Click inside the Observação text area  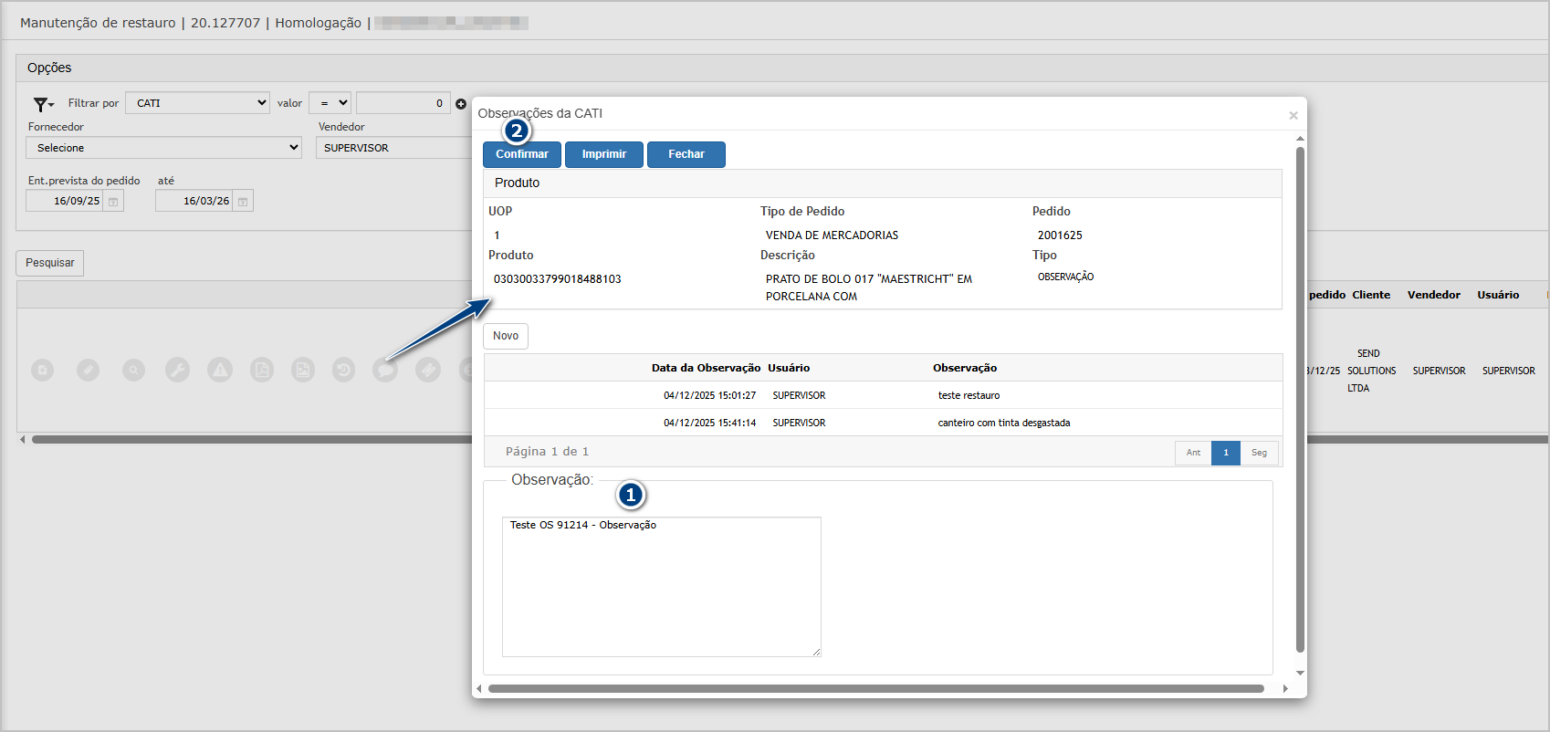point(661,587)
